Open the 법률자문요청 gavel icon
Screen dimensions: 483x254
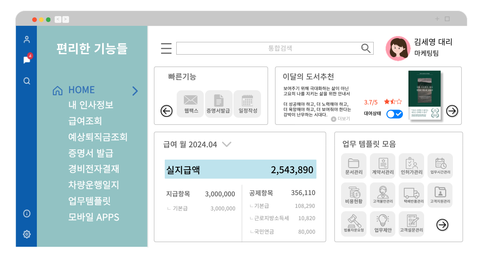(353, 224)
